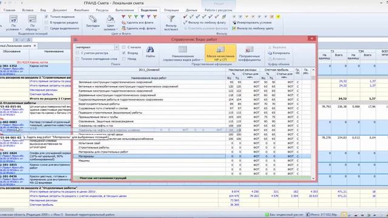Toggle С учетом регистра checkbox
388x218 pixels.
78,53
